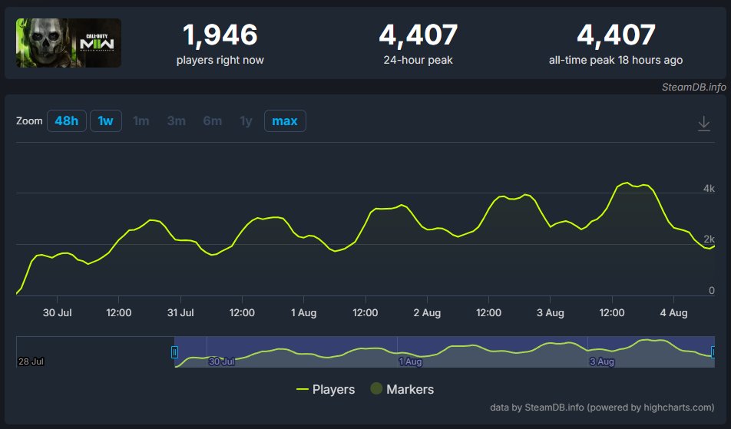This screenshot has height=429, width=731.
Task: Set zoom range to 1w
Action: click(x=106, y=121)
